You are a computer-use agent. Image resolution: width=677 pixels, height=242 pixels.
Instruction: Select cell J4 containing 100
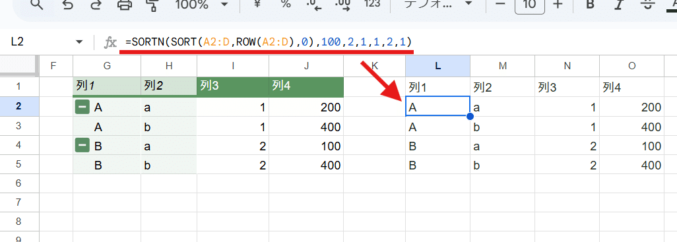point(306,145)
